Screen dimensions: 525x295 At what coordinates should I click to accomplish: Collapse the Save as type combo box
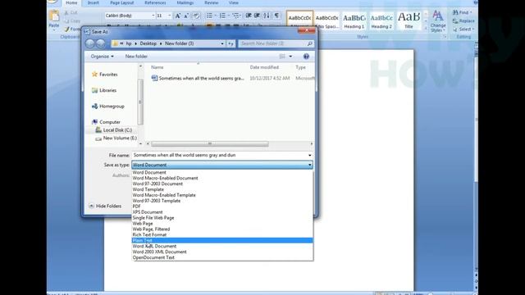[310, 165]
